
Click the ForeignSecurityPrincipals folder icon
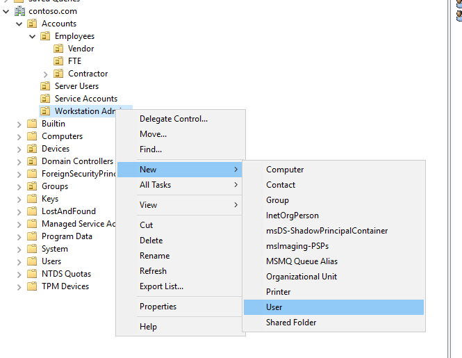[32, 174]
